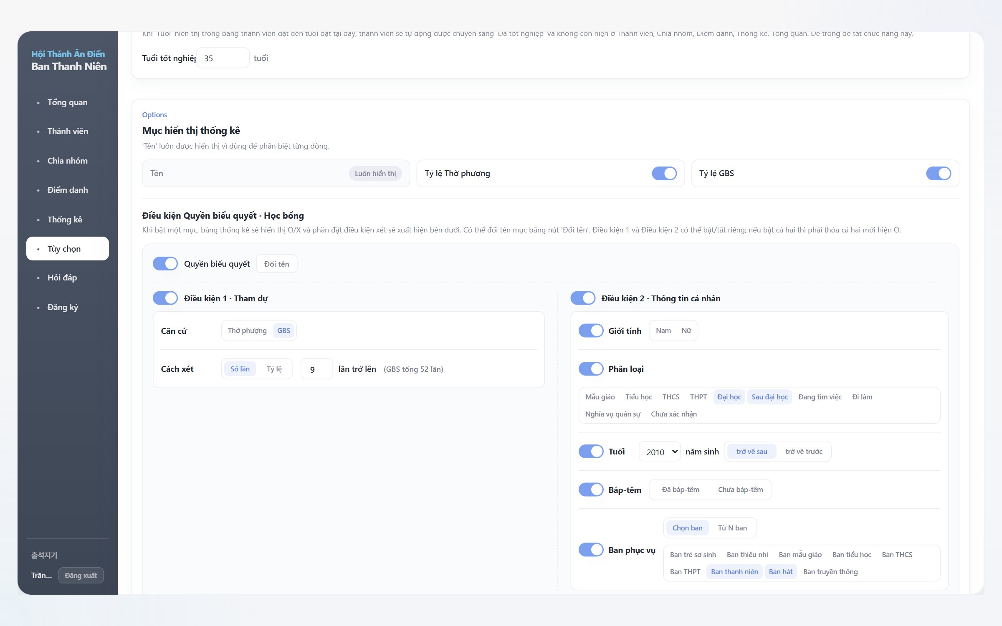1002x626 pixels.
Task: Open Tổng quan in the sidebar
Action: (x=68, y=102)
